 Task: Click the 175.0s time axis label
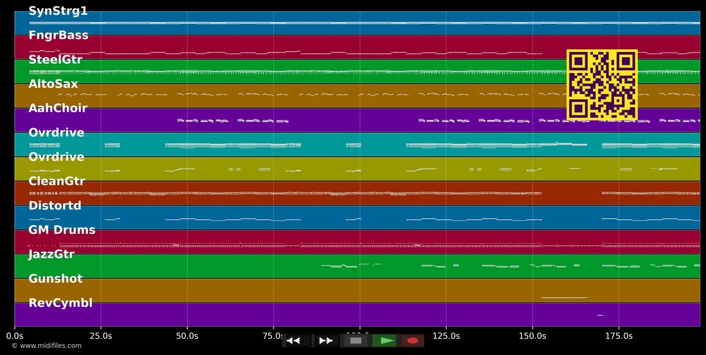coord(619,336)
